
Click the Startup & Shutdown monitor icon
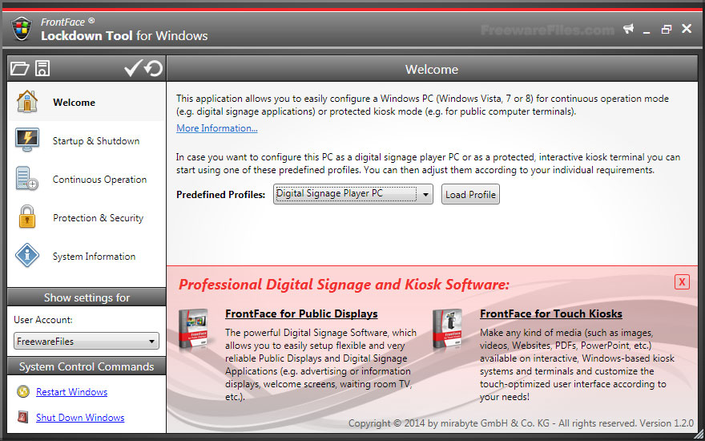(x=27, y=140)
